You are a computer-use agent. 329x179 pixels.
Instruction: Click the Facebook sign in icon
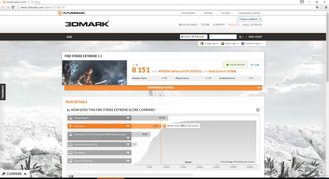pyautogui.click(x=243, y=43)
